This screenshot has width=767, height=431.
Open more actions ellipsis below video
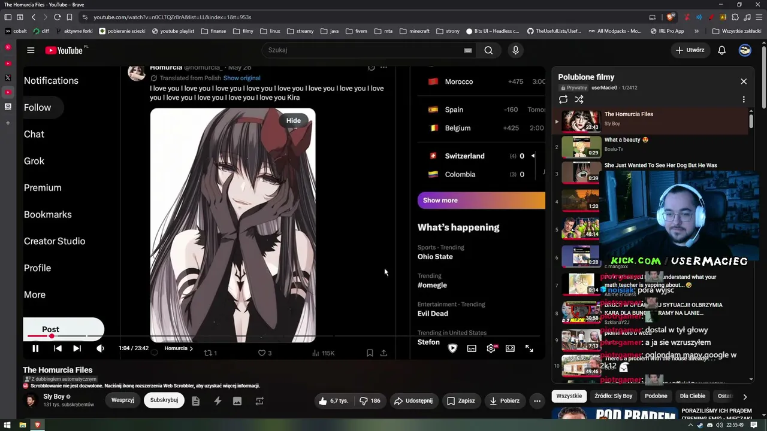537,401
